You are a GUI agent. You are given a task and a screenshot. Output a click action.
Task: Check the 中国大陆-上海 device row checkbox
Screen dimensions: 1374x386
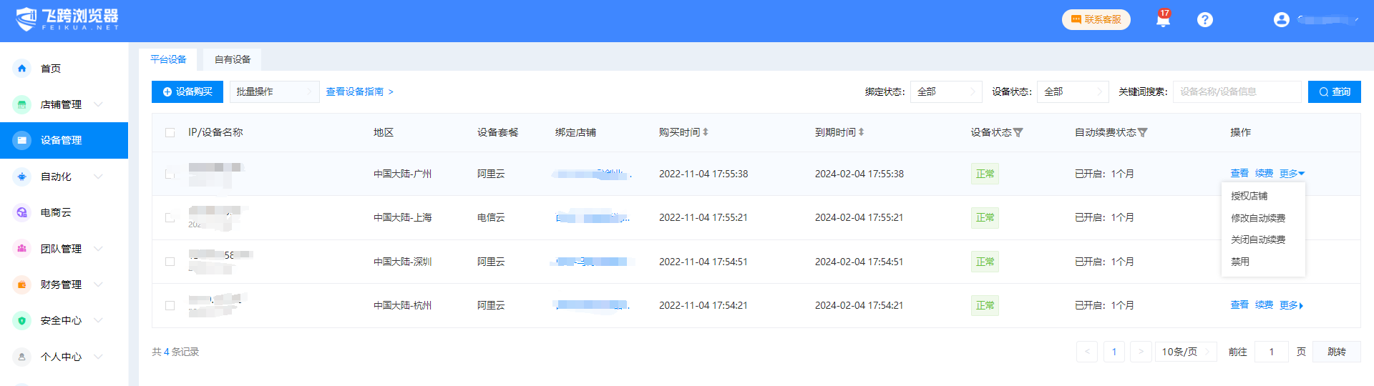coord(170,217)
